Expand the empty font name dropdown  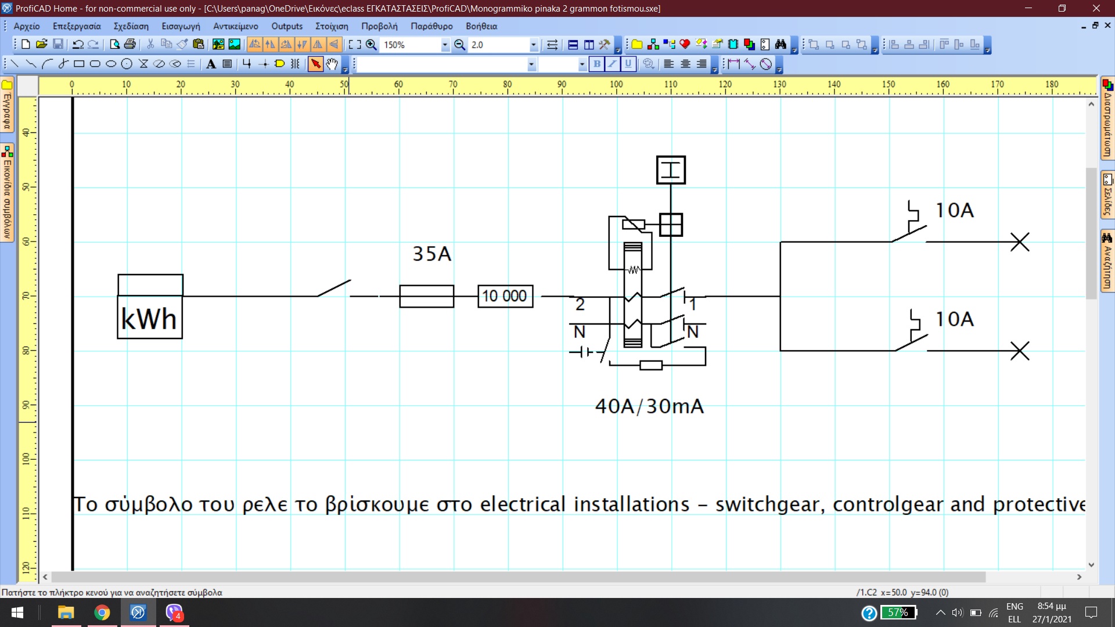[531, 64]
